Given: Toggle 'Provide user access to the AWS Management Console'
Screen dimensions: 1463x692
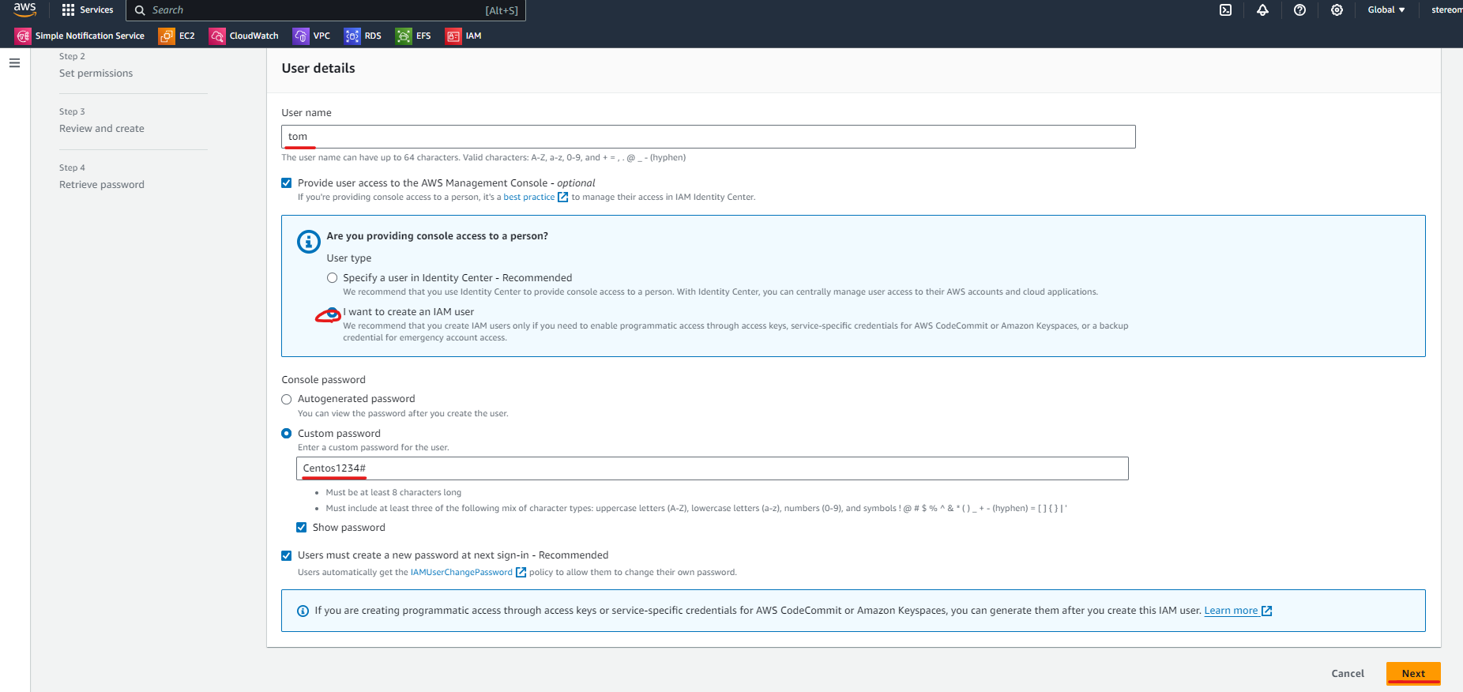Looking at the screenshot, I should pos(287,183).
